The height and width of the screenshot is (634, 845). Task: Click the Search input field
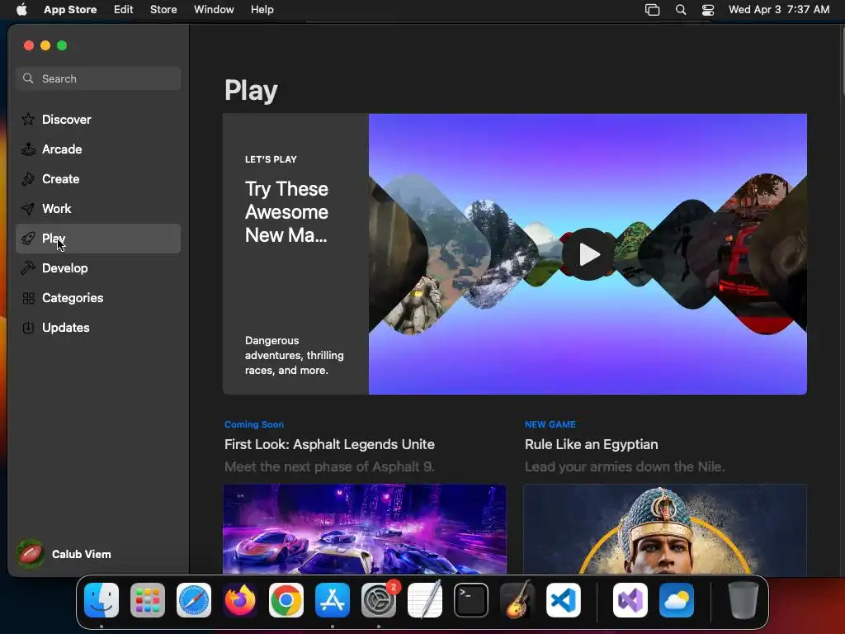pos(98,78)
